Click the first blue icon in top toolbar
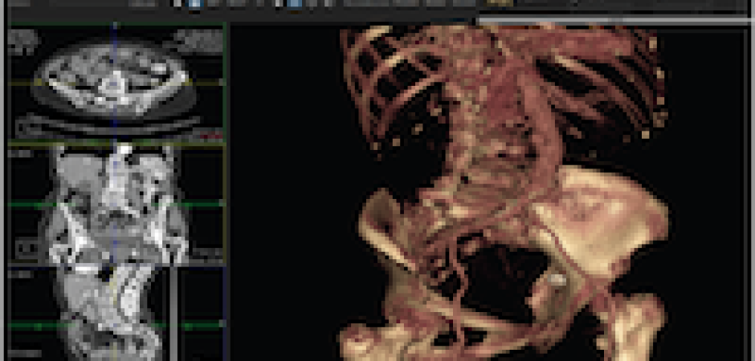This screenshot has height=361, width=755. pyautogui.click(x=195, y=4)
